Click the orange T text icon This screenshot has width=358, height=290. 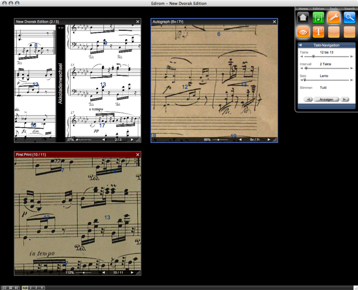coord(318,32)
